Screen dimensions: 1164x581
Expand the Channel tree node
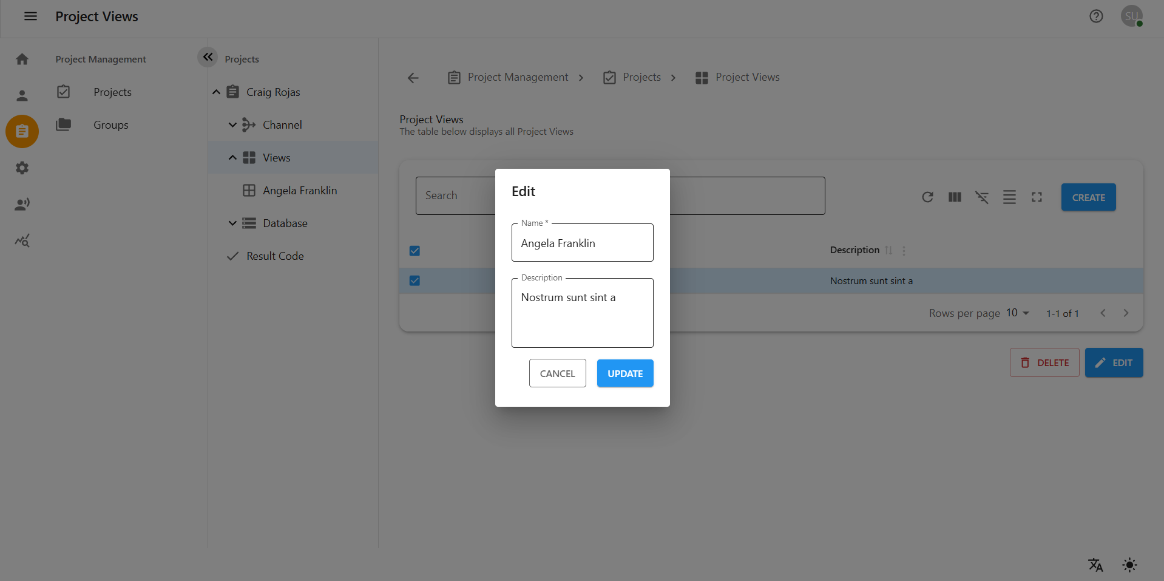pyautogui.click(x=232, y=125)
